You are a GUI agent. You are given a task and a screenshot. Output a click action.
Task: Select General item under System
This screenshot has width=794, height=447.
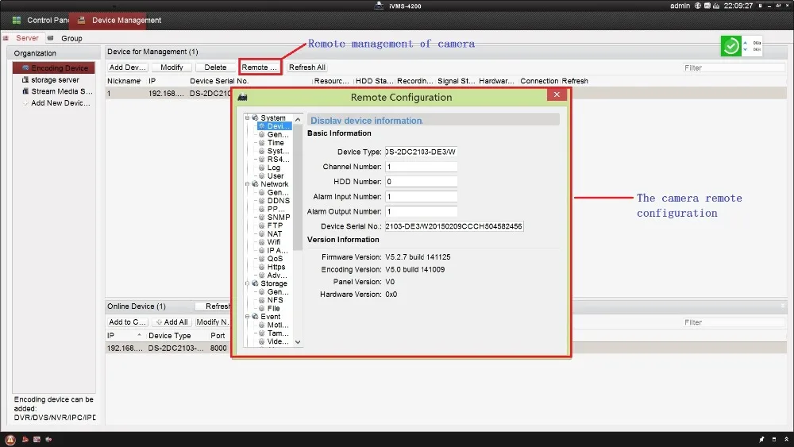coord(274,135)
